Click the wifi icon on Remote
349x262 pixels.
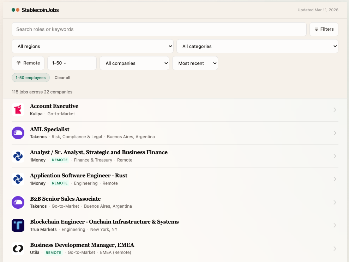19,63
